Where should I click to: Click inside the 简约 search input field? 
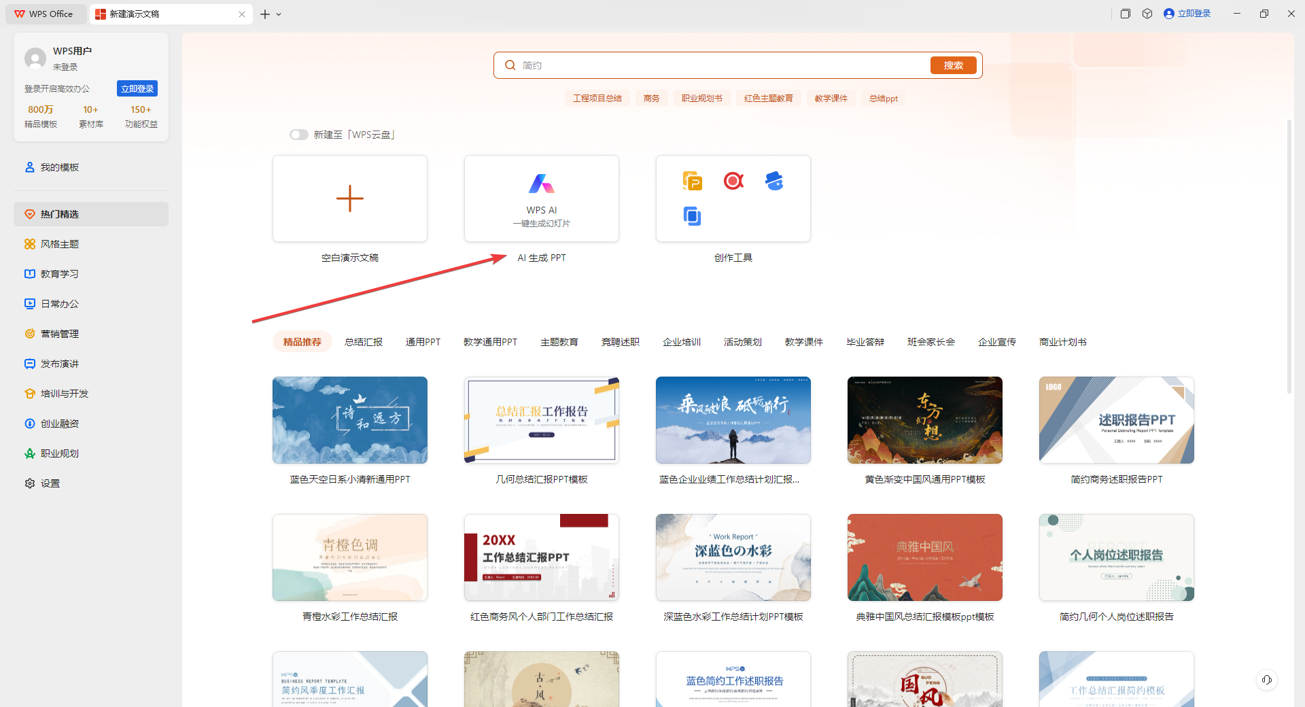pyautogui.click(x=680, y=65)
